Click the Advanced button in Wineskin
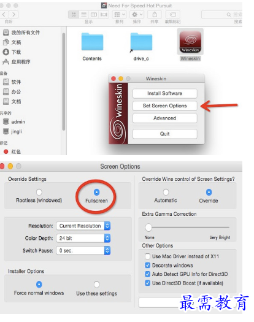 (x=165, y=118)
